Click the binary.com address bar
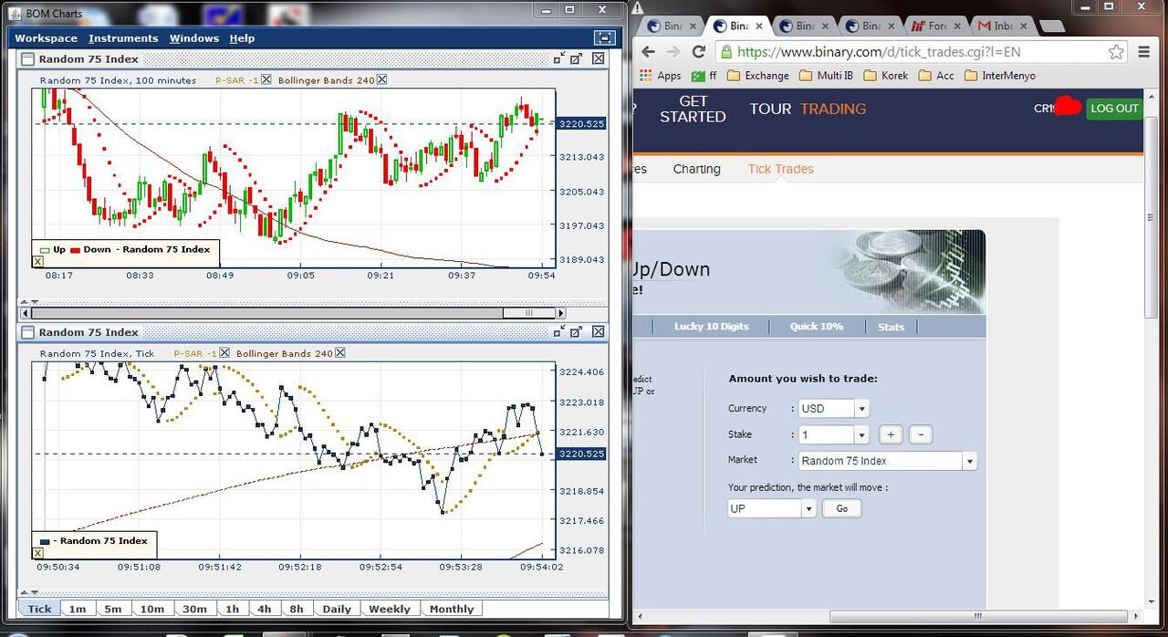Screen dimensions: 1168x637 point(922,52)
